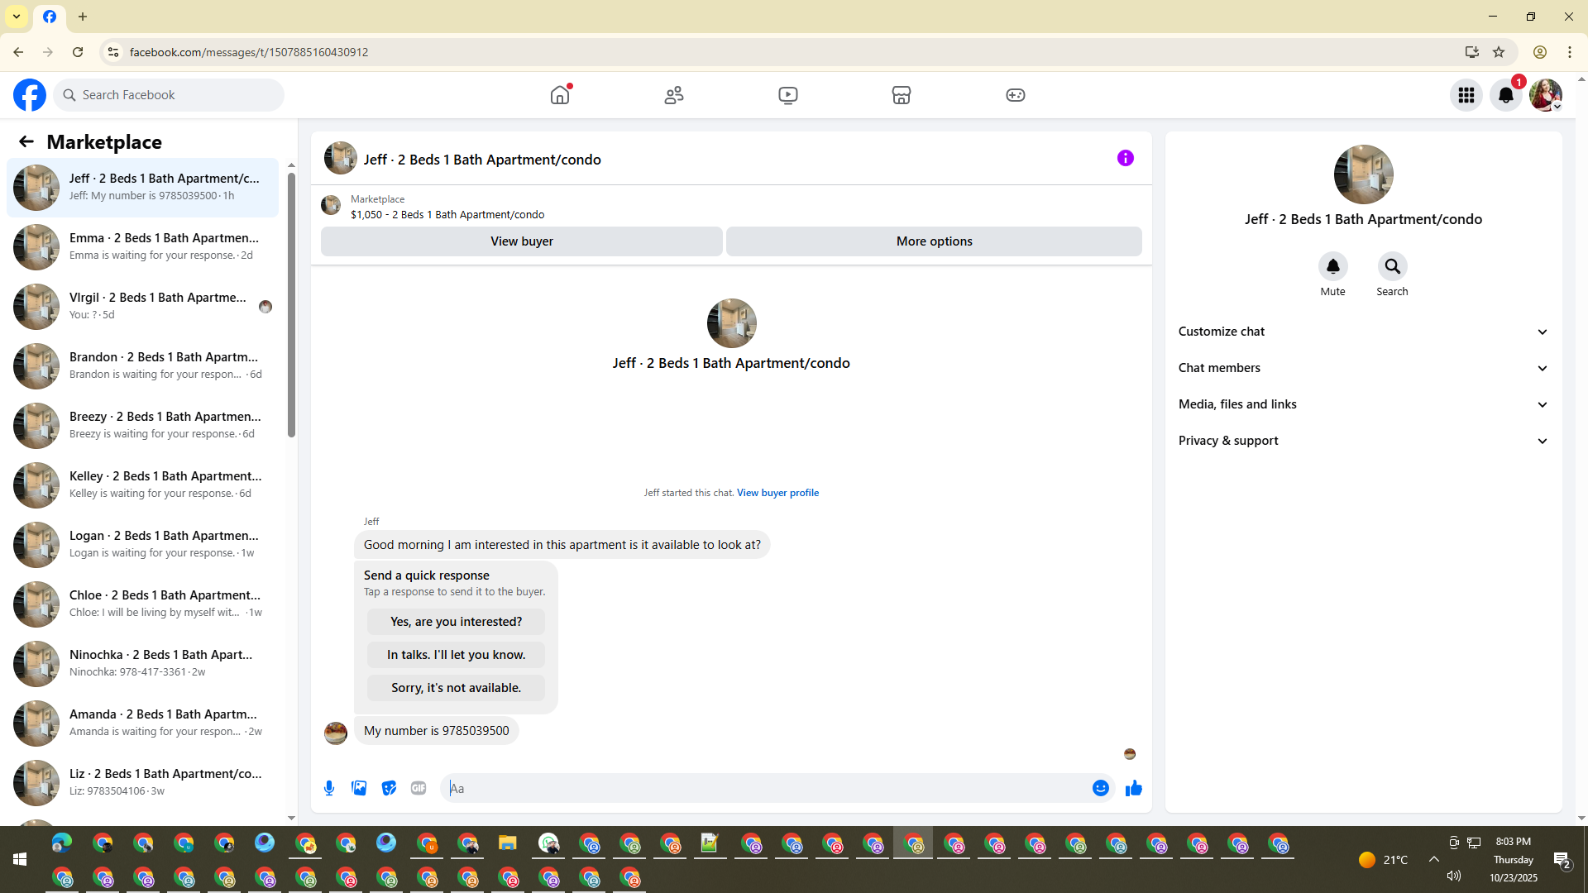Click the View buyer button
This screenshot has width=1588, height=893.
coord(521,241)
